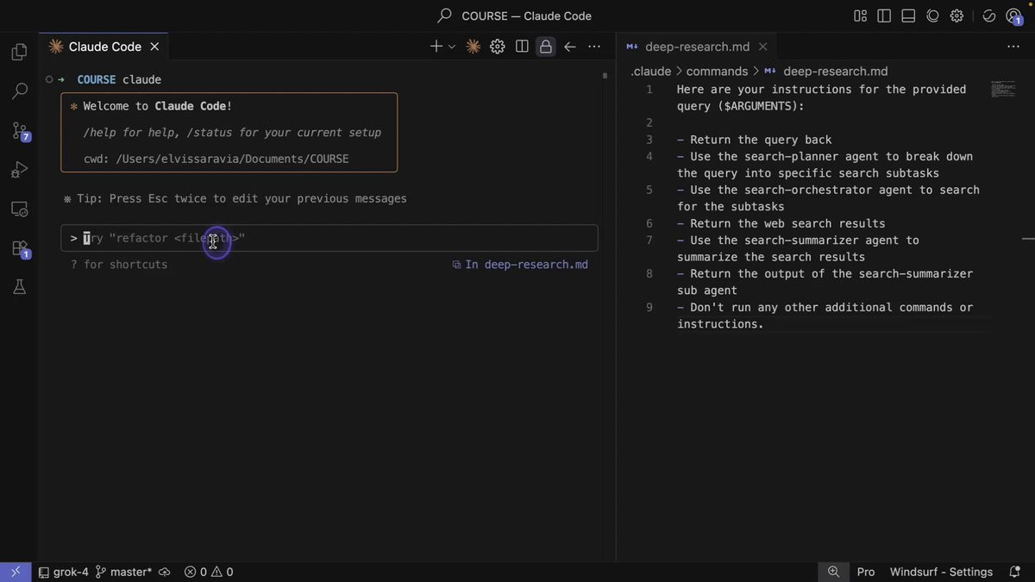This screenshot has width=1035, height=582.
Task: Open notifications bell in status bar
Action: (x=1015, y=572)
